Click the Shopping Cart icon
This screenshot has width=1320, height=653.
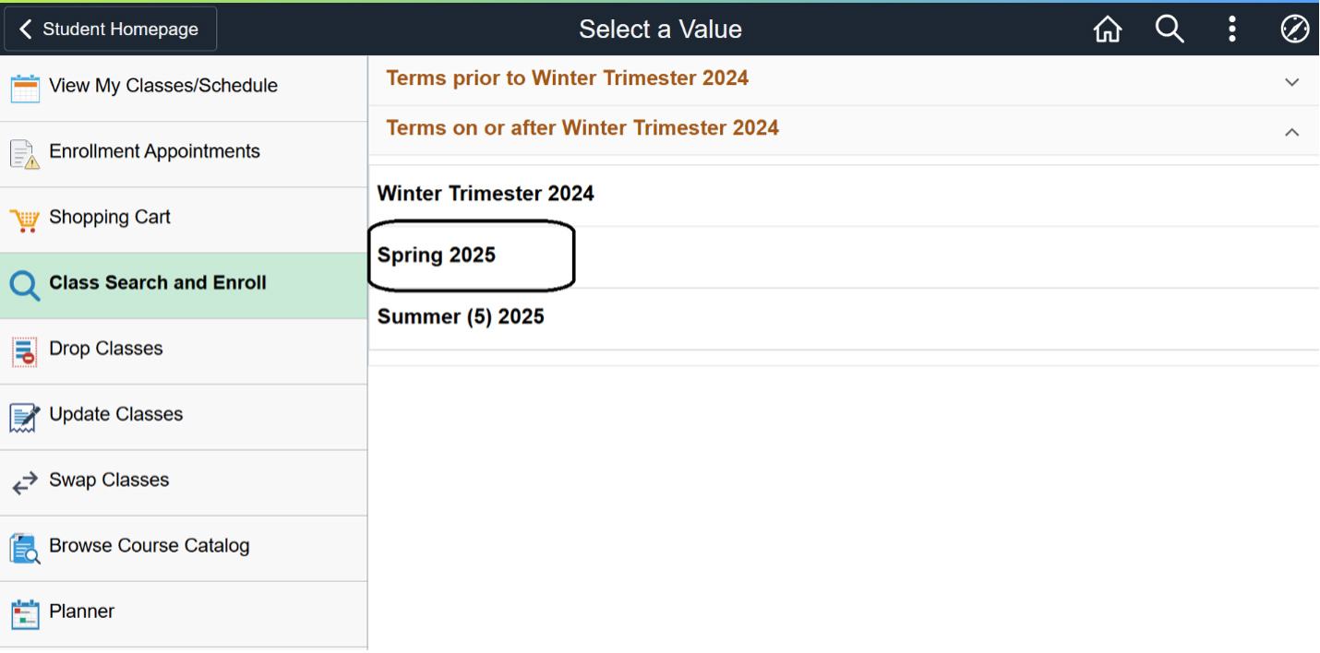[25, 220]
